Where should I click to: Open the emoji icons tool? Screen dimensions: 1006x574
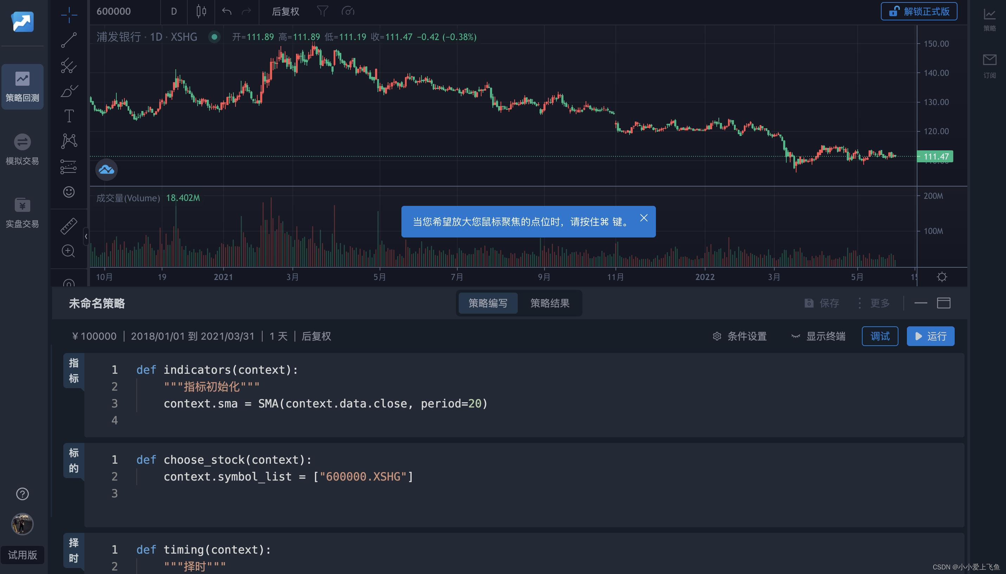[x=69, y=192]
